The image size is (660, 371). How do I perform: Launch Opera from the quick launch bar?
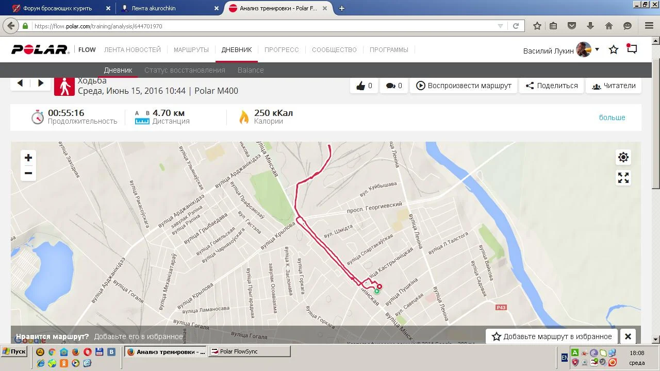(87, 352)
